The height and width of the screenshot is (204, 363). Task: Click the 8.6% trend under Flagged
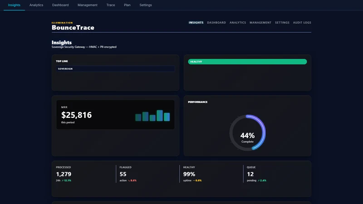coord(132,180)
